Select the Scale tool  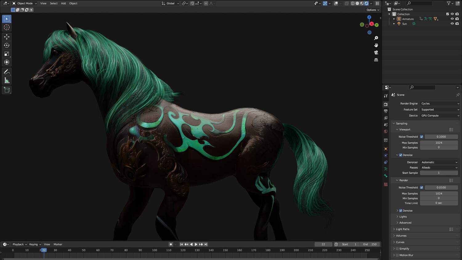pyautogui.click(x=7, y=54)
